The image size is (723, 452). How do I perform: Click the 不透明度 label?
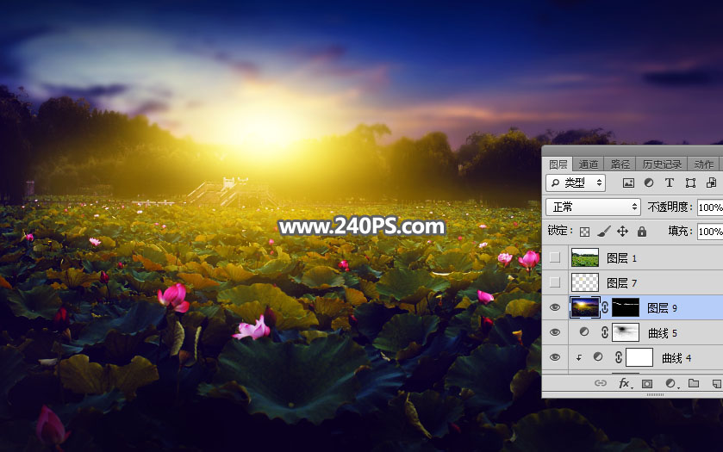pos(669,207)
